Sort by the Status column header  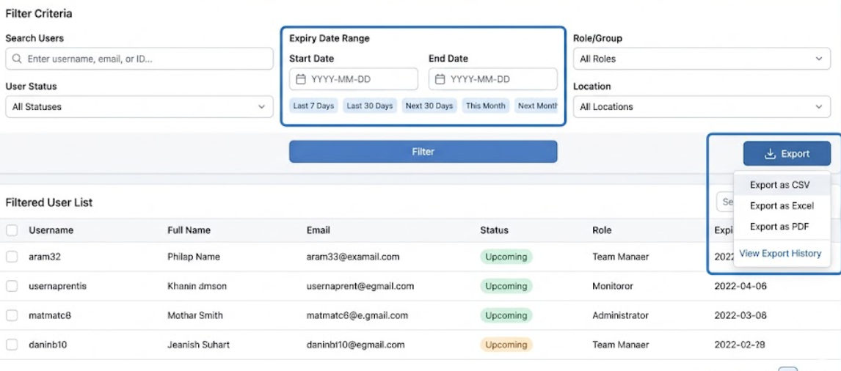pyautogui.click(x=494, y=230)
